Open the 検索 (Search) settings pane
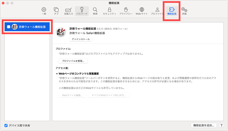Viewport: 228px width, 131px height. pos(95,11)
